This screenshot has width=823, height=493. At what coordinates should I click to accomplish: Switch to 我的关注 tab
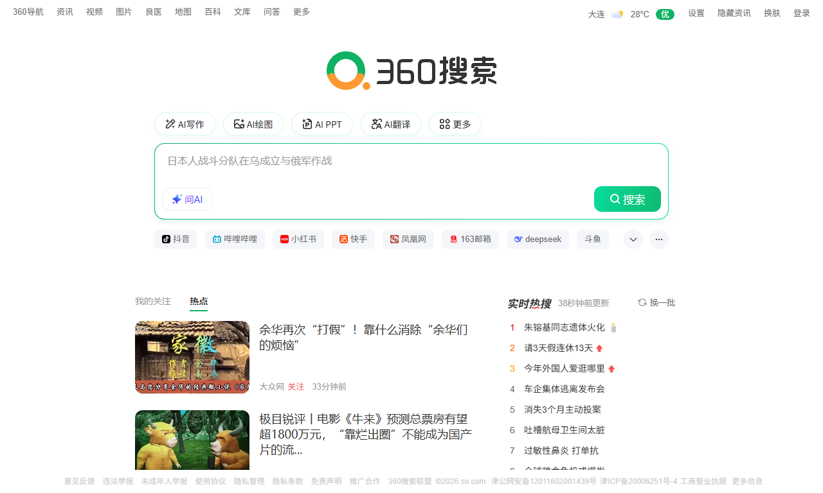click(153, 301)
